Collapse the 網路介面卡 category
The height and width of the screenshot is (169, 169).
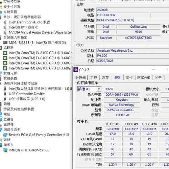12,129
